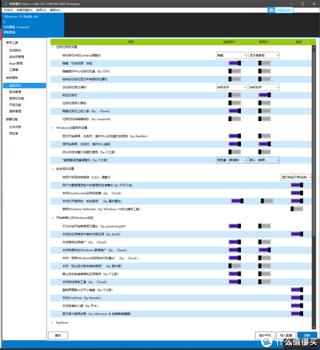
Task: Click the 查找 button
Action: [58, 335]
